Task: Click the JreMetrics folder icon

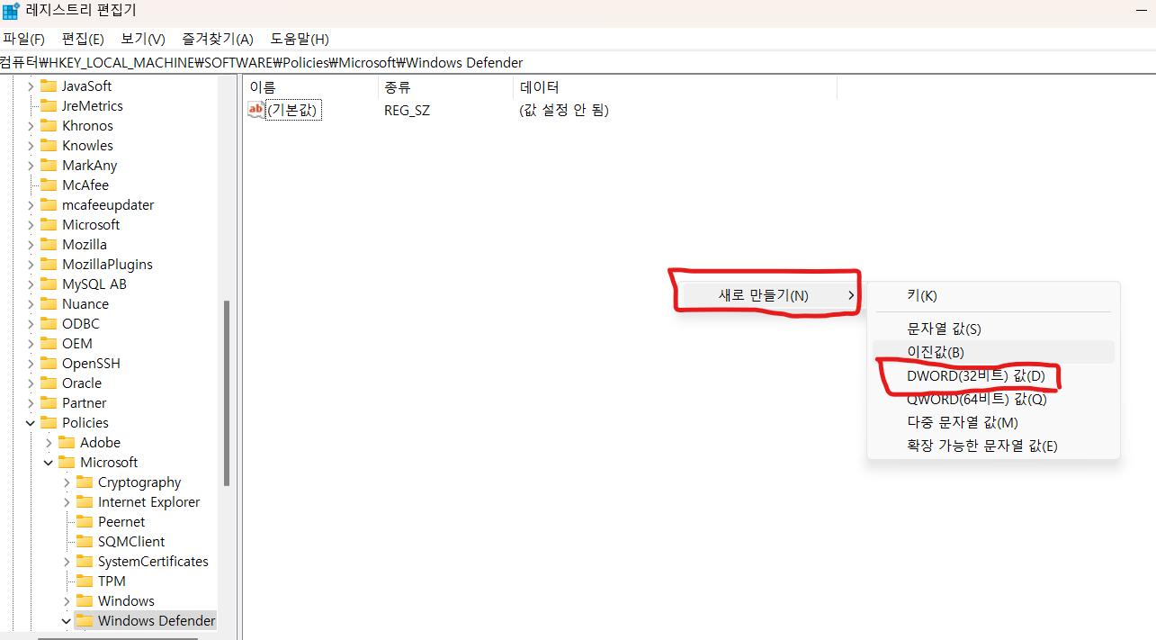Action: pos(49,106)
